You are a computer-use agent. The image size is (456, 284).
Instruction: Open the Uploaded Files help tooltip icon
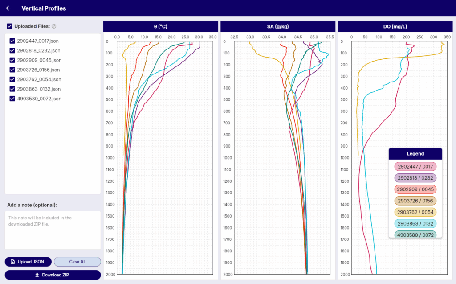(x=53, y=26)
